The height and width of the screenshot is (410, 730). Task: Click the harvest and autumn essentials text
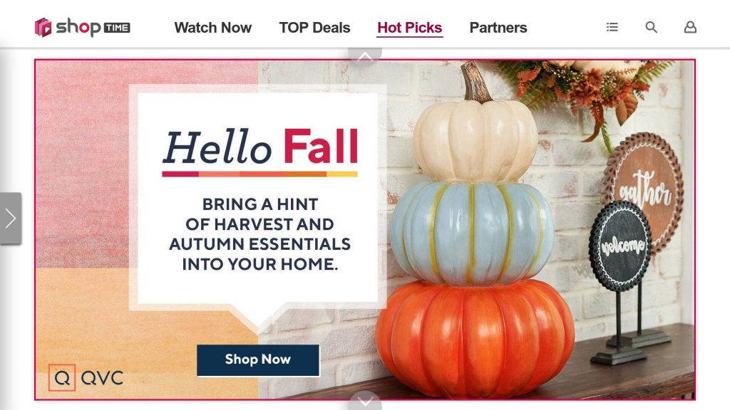point(259,233)
